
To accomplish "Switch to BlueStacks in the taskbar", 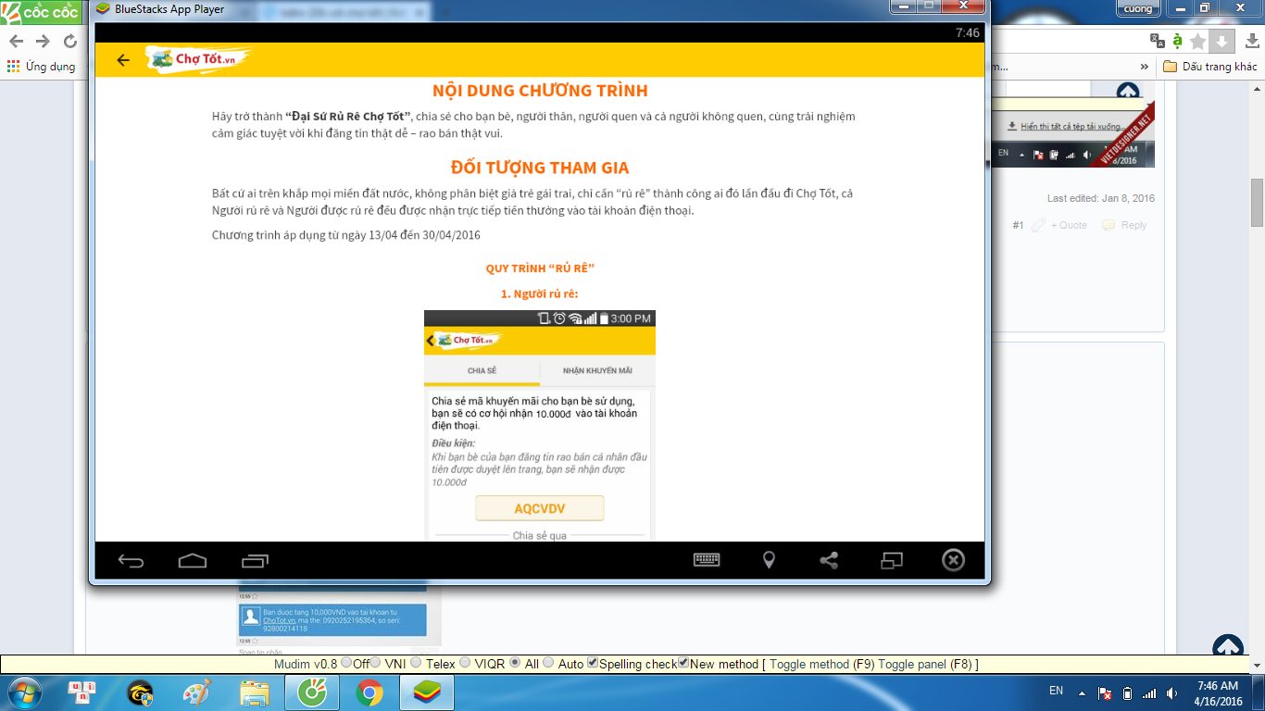I will coord(427,692).
